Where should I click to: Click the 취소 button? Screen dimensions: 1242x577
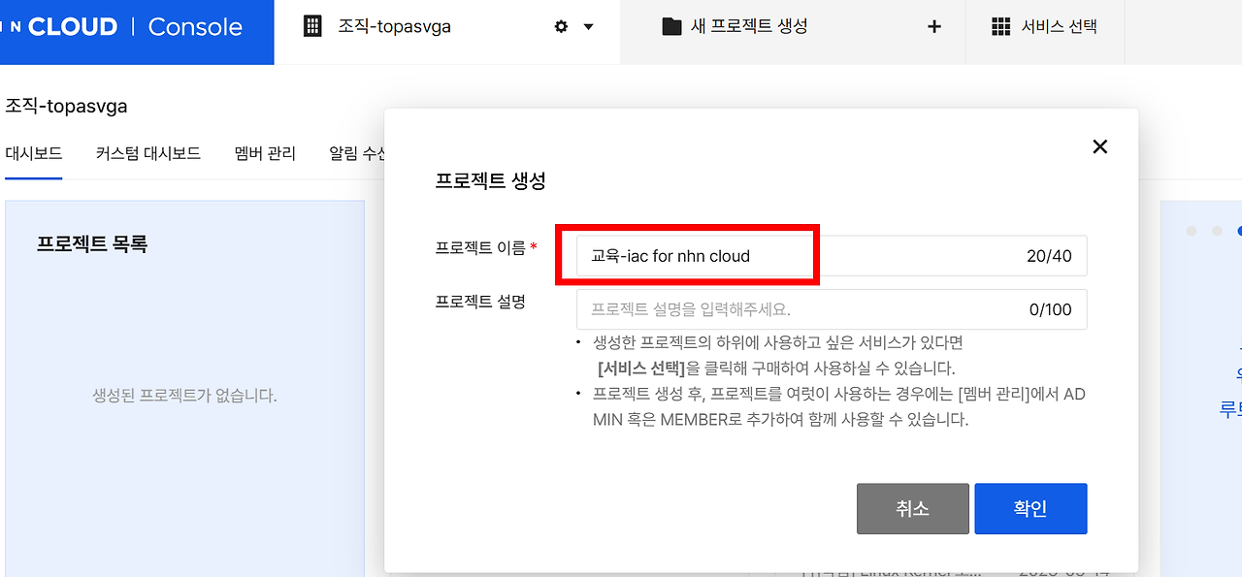click(912, 508)
